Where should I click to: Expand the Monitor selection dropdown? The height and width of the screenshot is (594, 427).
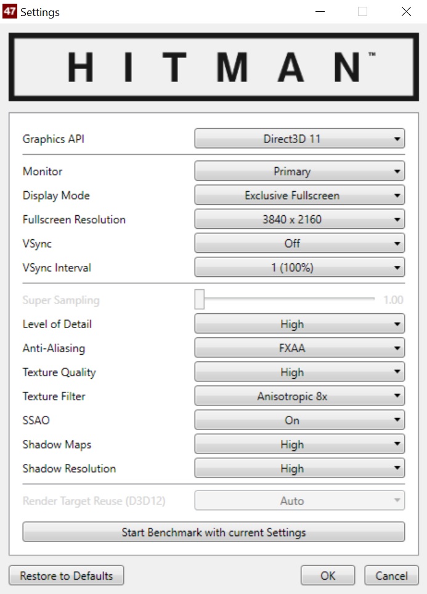click(x=299, y=171)
